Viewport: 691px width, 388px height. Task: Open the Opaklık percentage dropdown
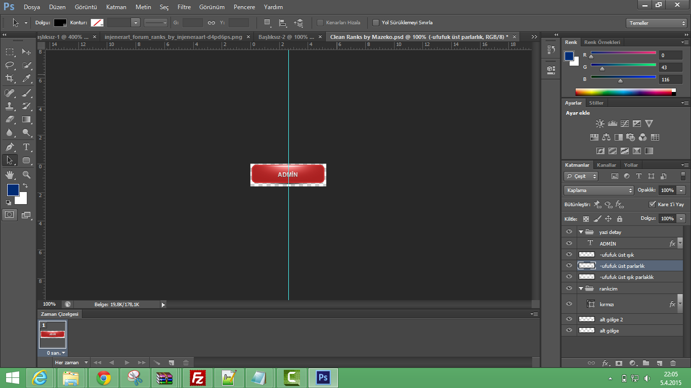tap(681, 190)
